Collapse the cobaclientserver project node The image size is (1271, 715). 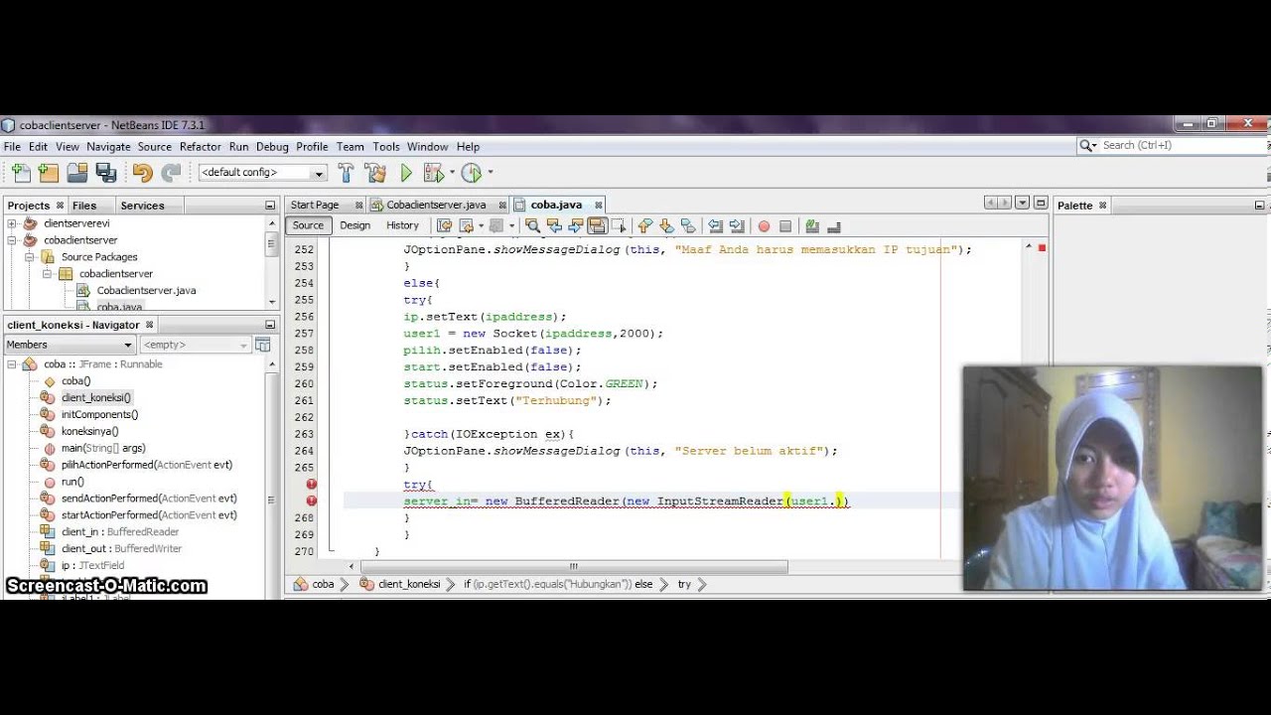coord(12,240)
